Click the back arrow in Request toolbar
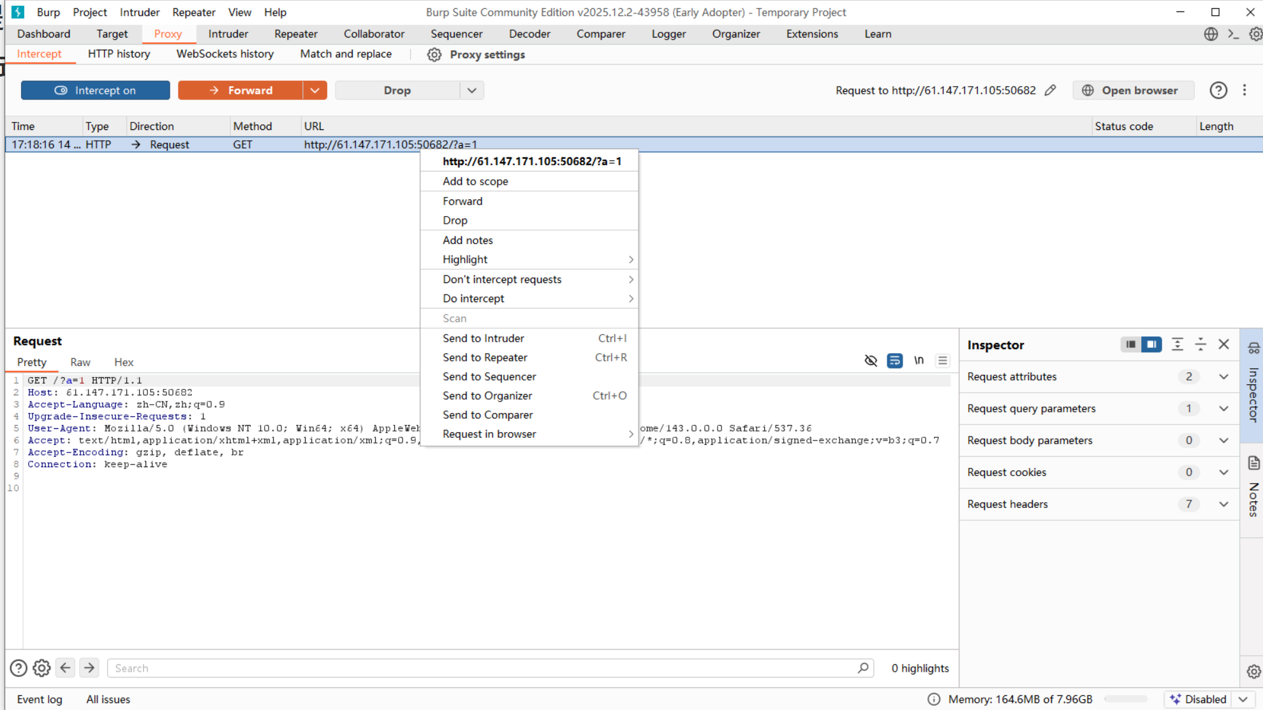This screenshot has width=1263, height=710. click(x=66, y=668)
